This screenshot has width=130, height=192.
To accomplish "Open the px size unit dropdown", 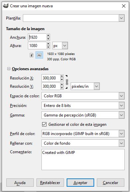I will [x=65, y=46].
